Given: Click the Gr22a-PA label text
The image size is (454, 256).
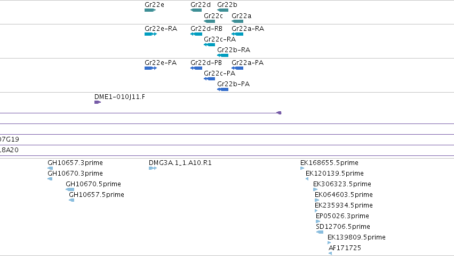Looking at the screenshot, I should click(x=248, y=63).
